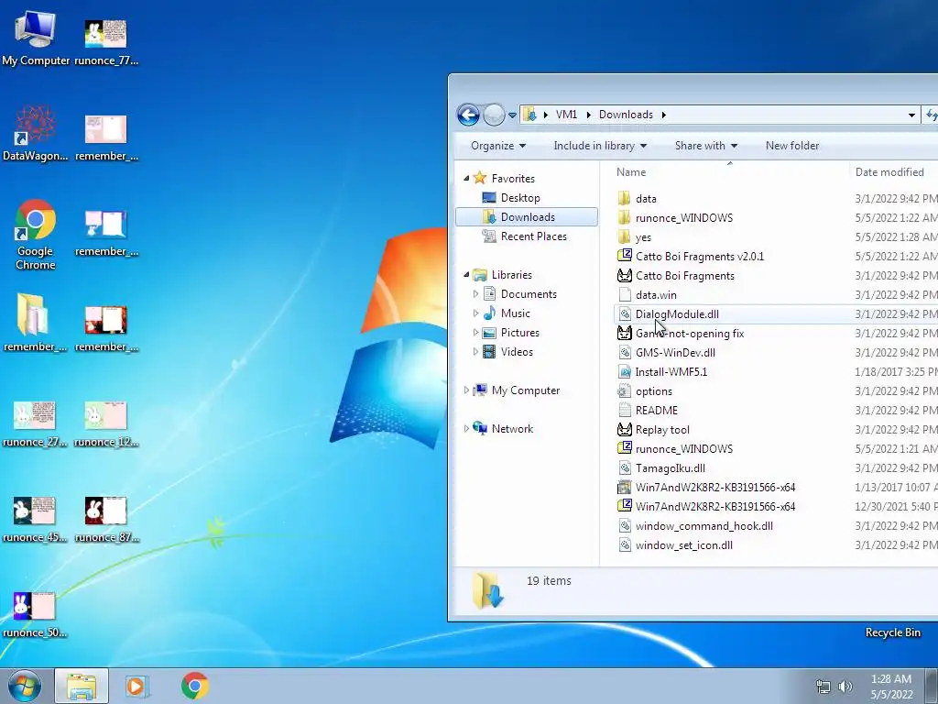Click the Recycle Bin desktop label
This screenshot has height=704, width=938.
pyautogui.click(x=892, y=632)
